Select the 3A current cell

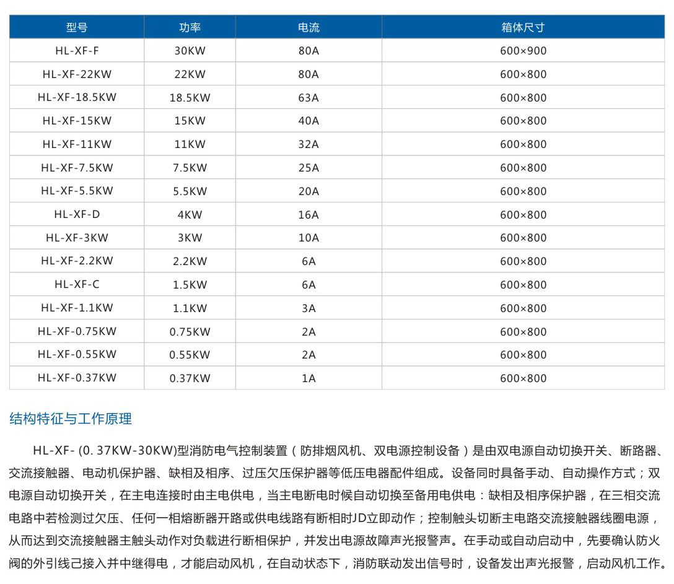tap(309, 308)
